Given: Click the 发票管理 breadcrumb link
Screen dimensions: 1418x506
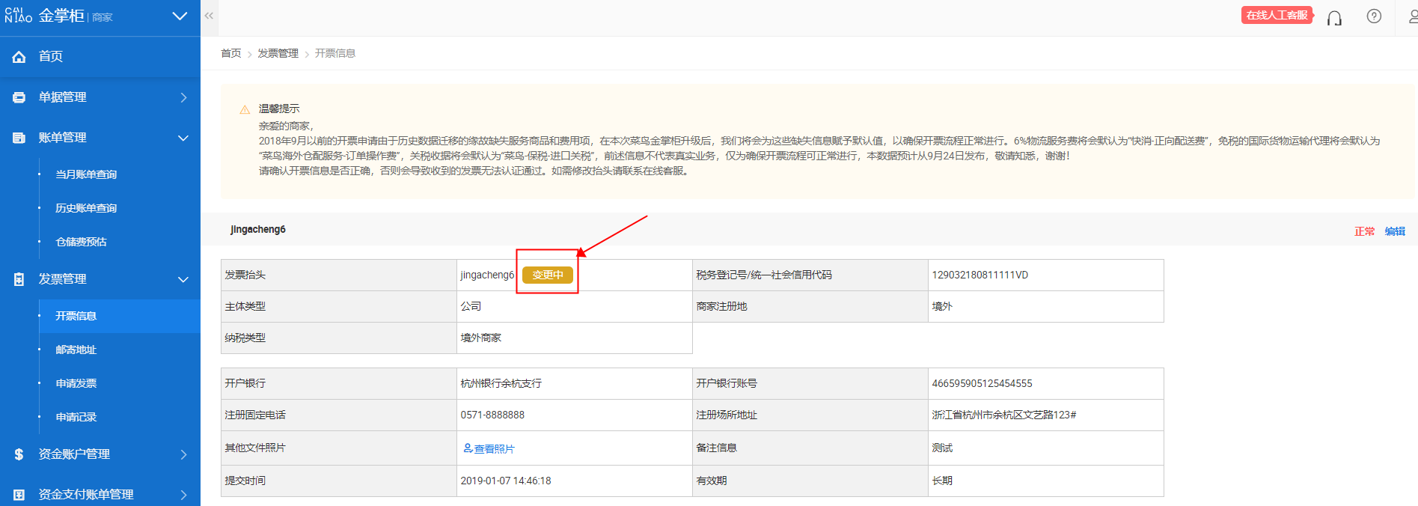Looking at the screenshot, I should 278,53.
